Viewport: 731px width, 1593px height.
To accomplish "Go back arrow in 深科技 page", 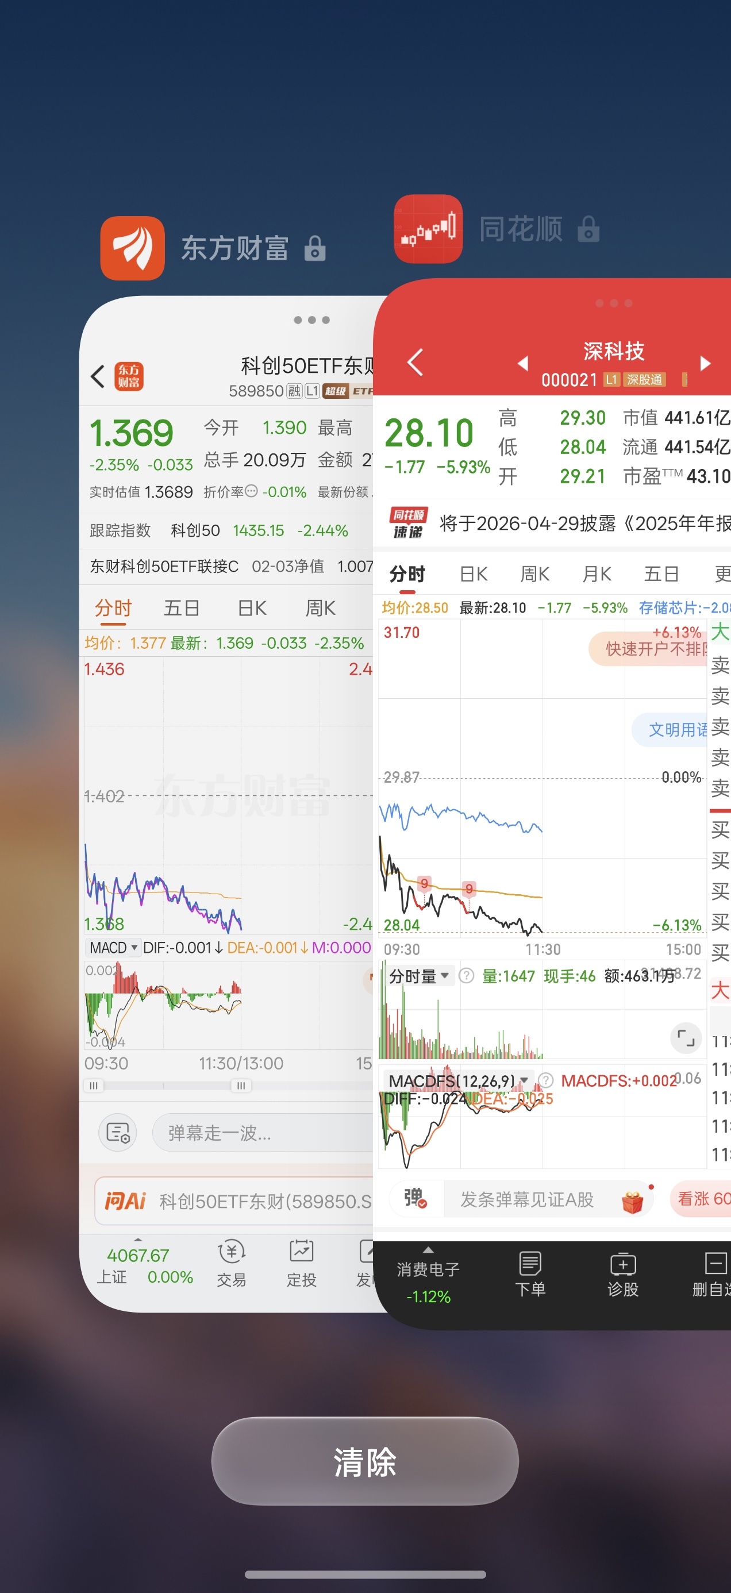I will point(415,363).
